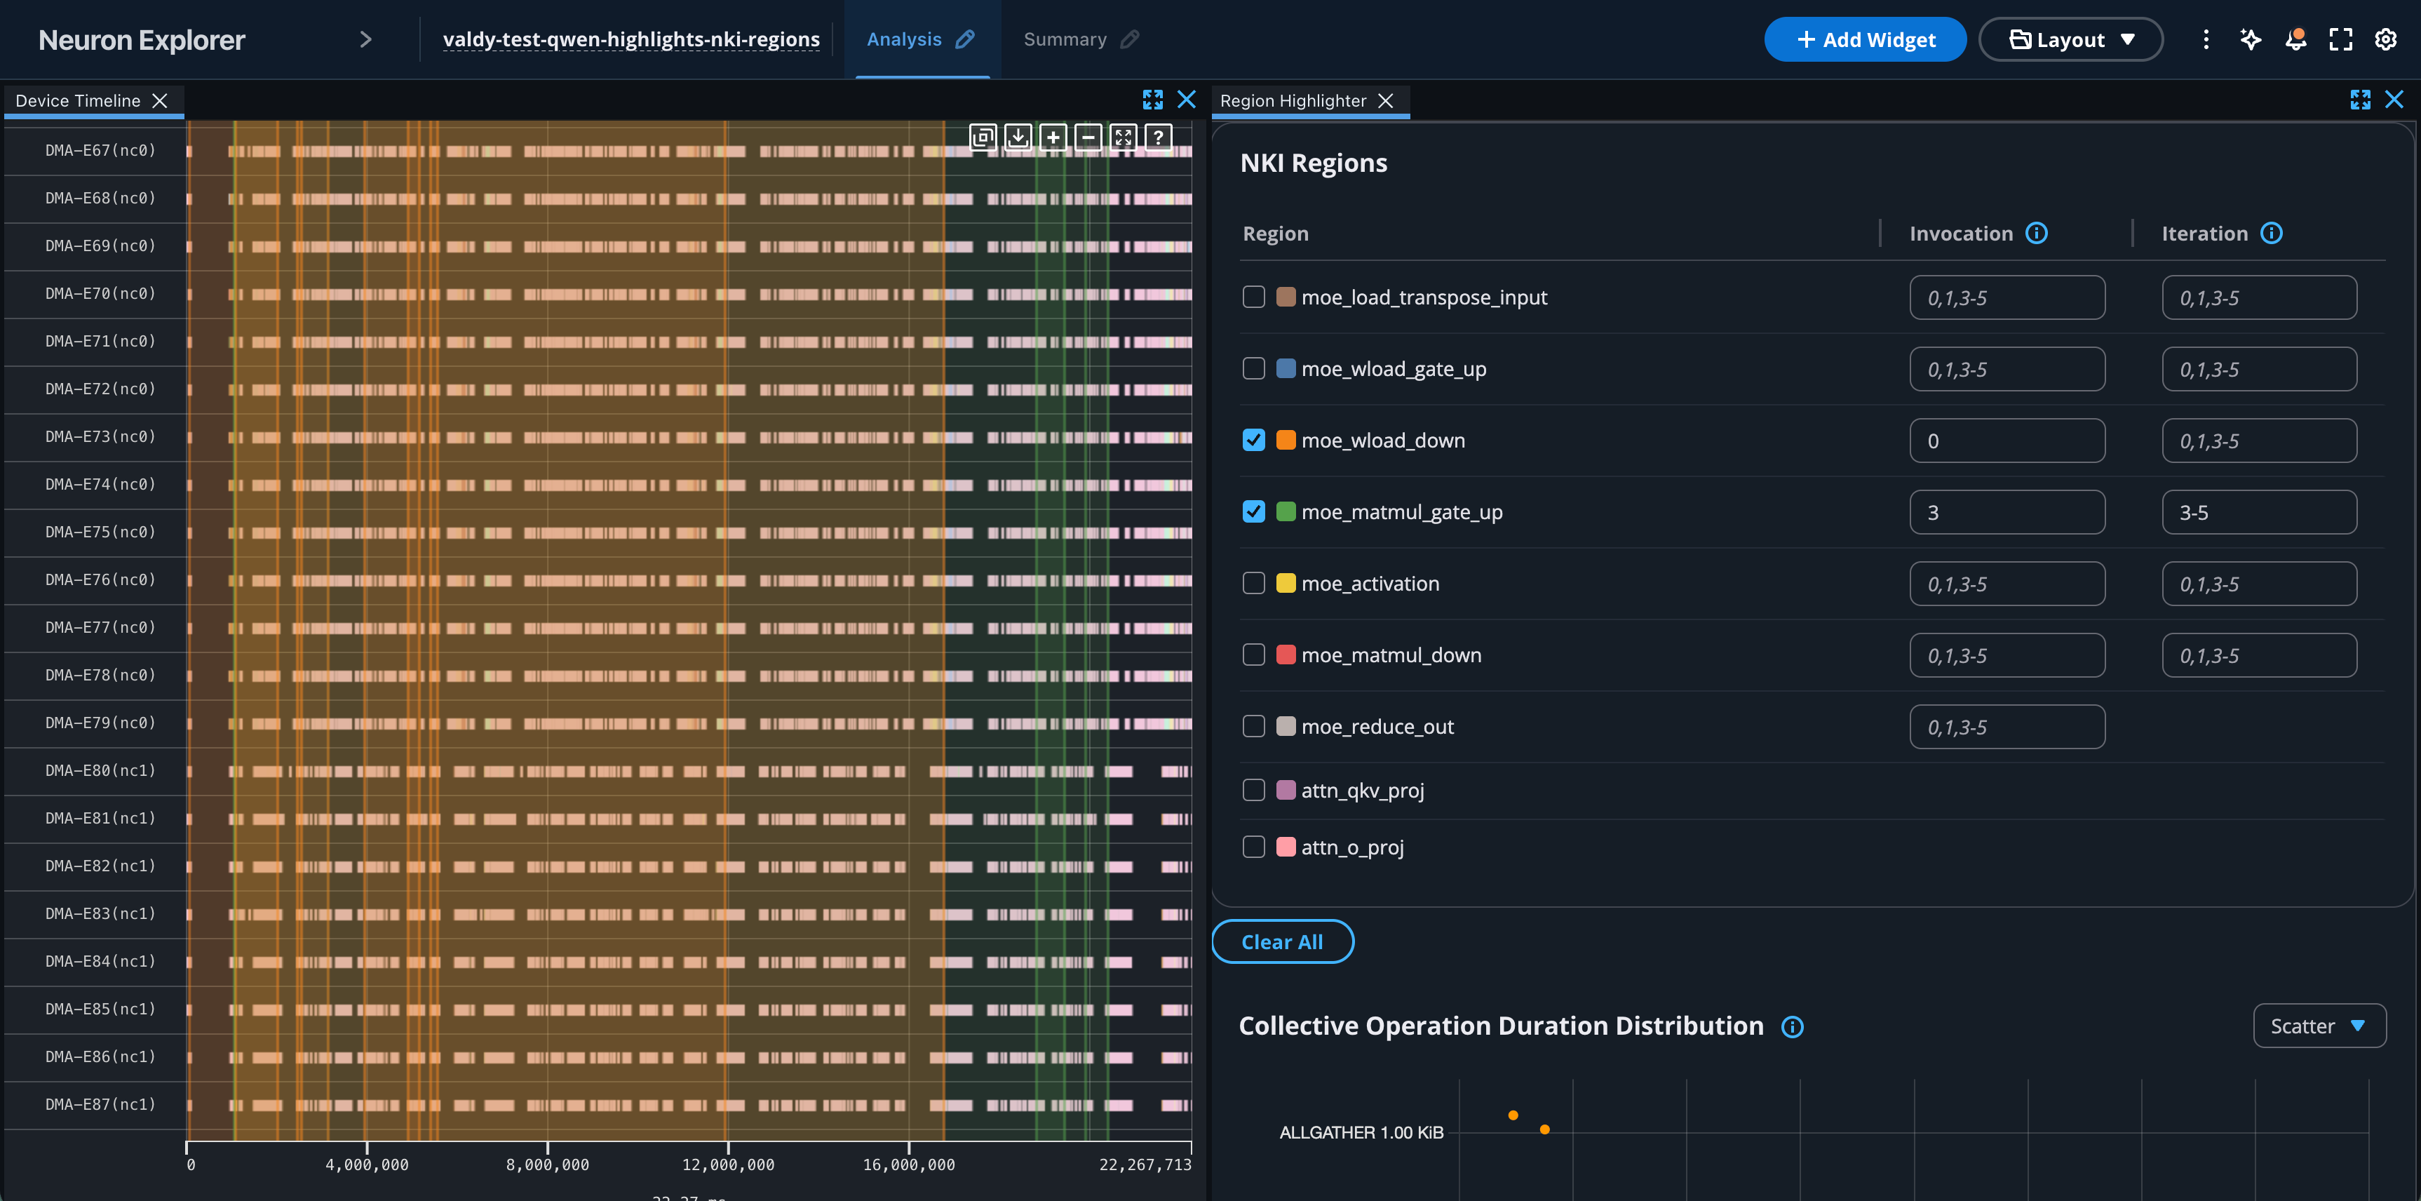Check the moe_activation region checkbox

pyautogui.click(x=1254, y=583)
